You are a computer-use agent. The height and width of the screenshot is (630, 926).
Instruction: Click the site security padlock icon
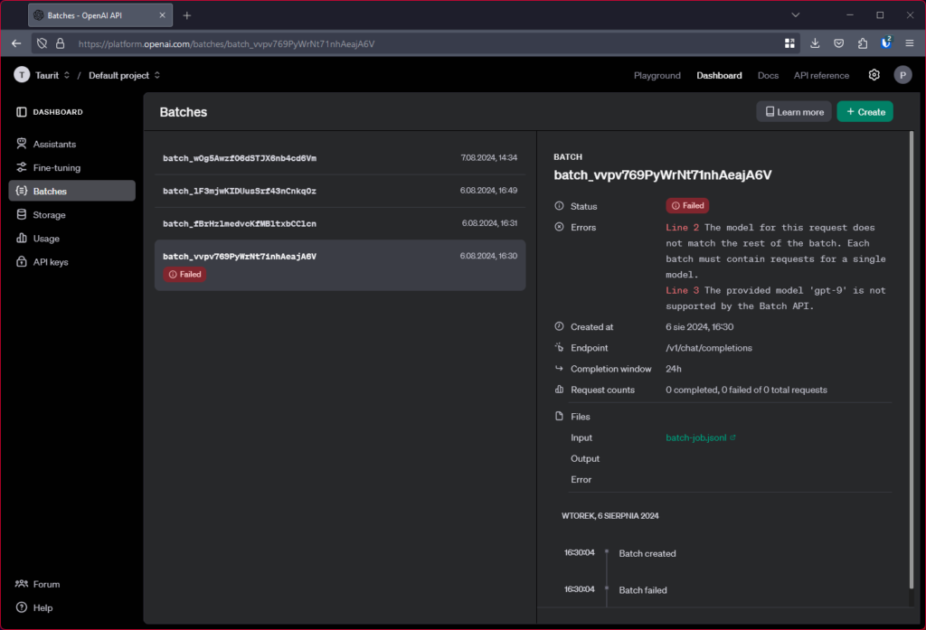[61, 43]
